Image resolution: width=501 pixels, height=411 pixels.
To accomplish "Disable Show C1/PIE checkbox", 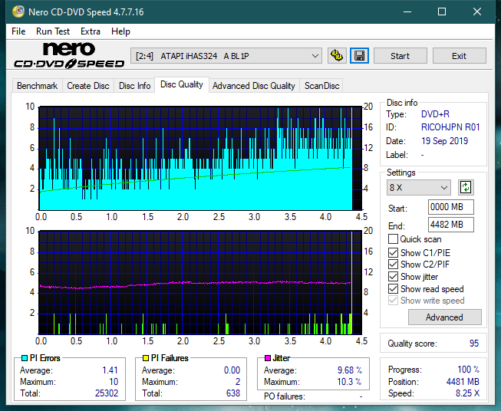I will coord(393,252).
